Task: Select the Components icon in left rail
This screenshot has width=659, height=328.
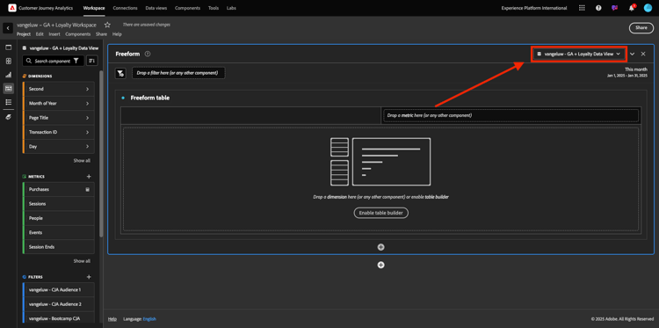Action: click(9, 88)
